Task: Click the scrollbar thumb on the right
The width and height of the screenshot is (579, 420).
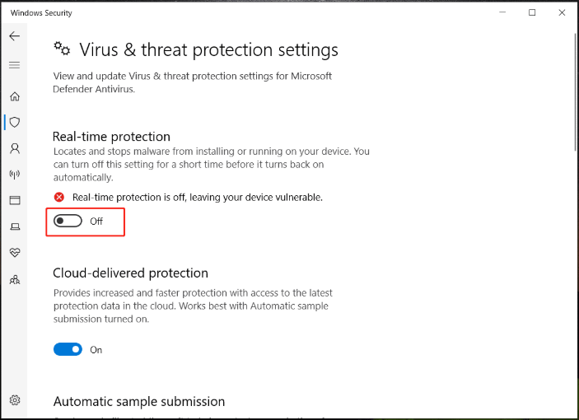Action: pos(573,91)
